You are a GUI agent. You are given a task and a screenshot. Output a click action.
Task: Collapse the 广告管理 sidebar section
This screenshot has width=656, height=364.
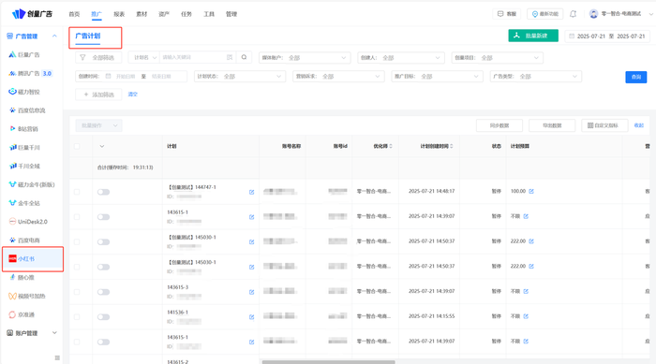pyautogui.click(x=54, y=36)
